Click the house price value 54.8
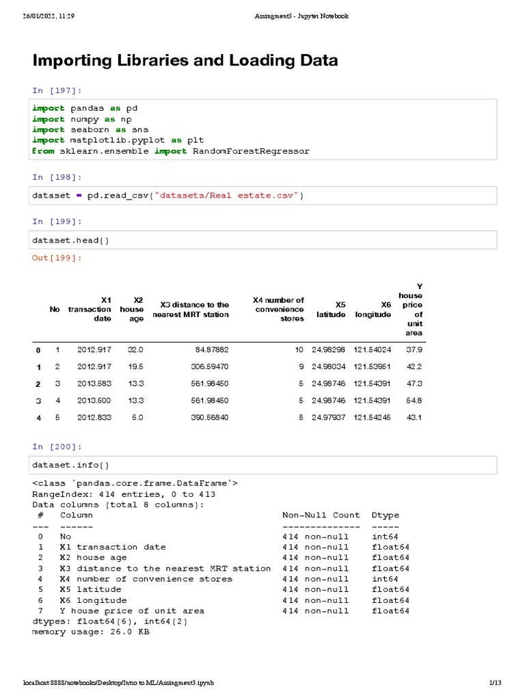This screenshot has width=525, height=700. pyautogui.click(x=414, y=401)
